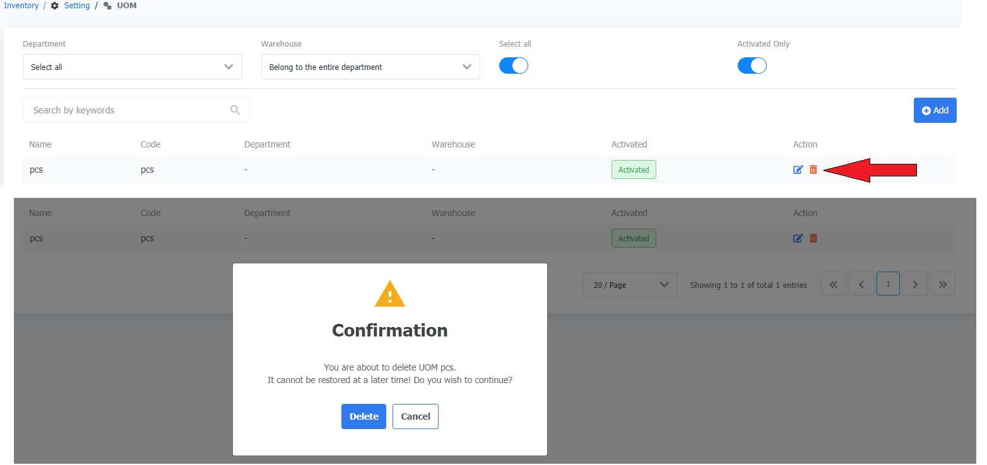Screen dimensions: 987x465
Task: Toggle the Select all switch
Action: [514, 66]
